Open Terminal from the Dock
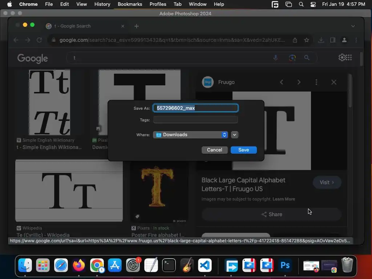 coord(169,265)
